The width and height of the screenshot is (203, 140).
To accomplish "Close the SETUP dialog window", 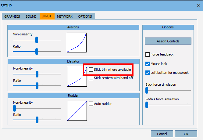I will (199, 5).
